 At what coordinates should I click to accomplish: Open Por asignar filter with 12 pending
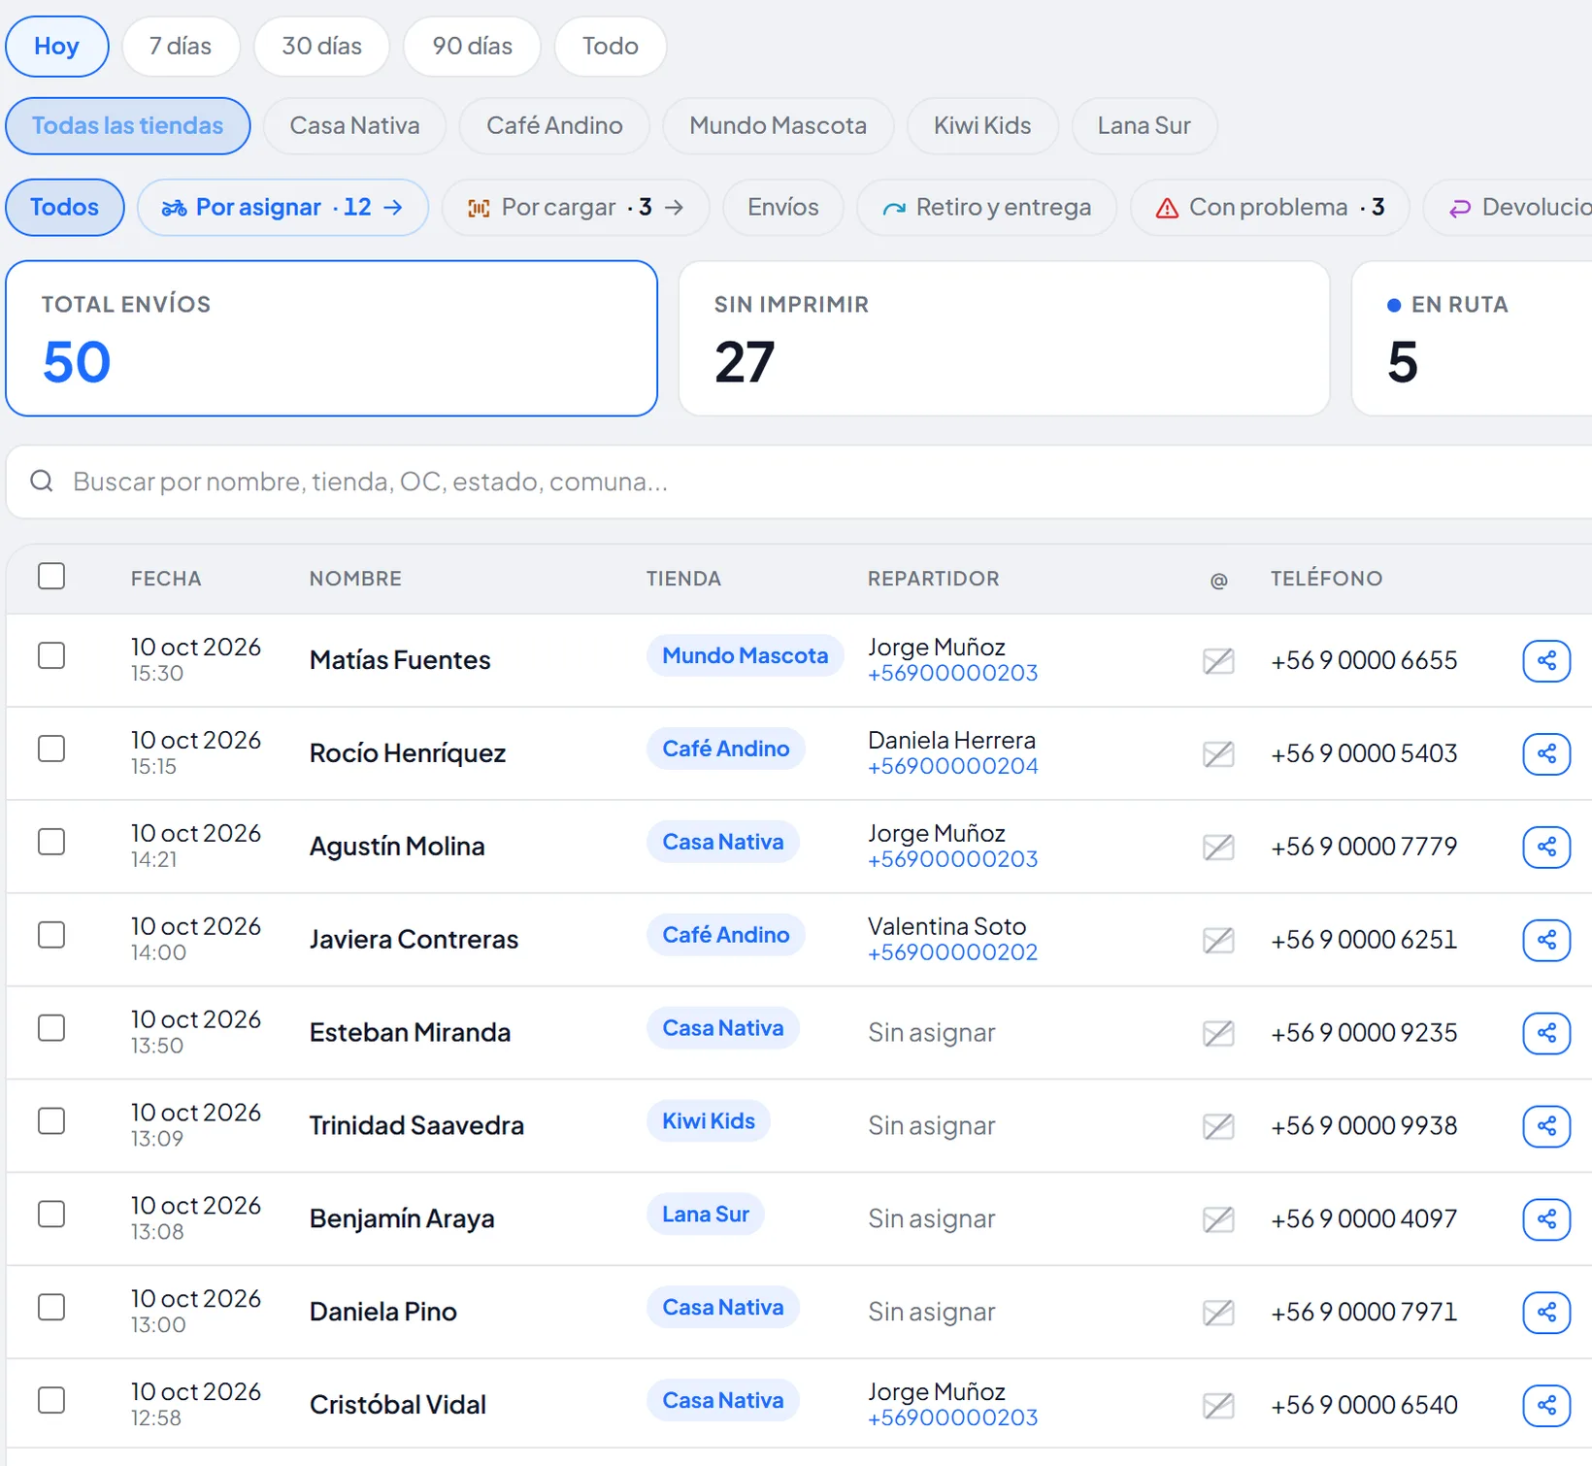tap(282, 208)
